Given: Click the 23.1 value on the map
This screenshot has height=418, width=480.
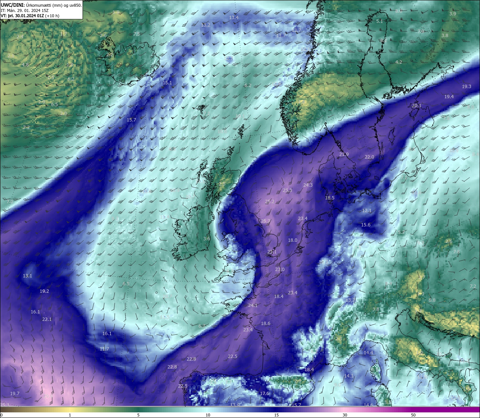Looking at the screenshot, I should [272, 252].
